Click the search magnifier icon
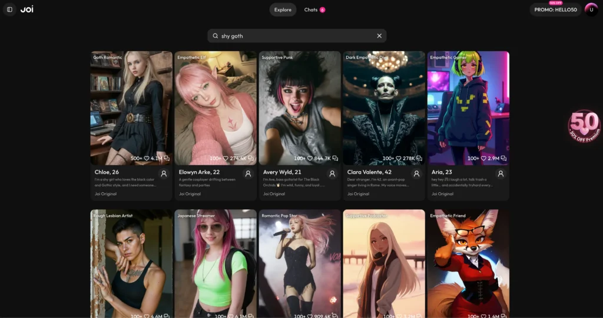Image resolution: width=603 pixels, height=318 pixels. click(x=216, y=36)
